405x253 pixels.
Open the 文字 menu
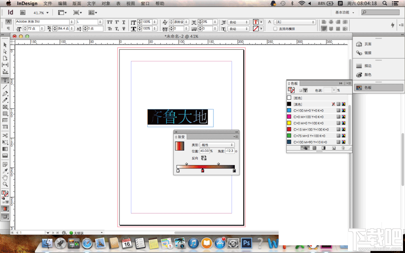(91, 3)
